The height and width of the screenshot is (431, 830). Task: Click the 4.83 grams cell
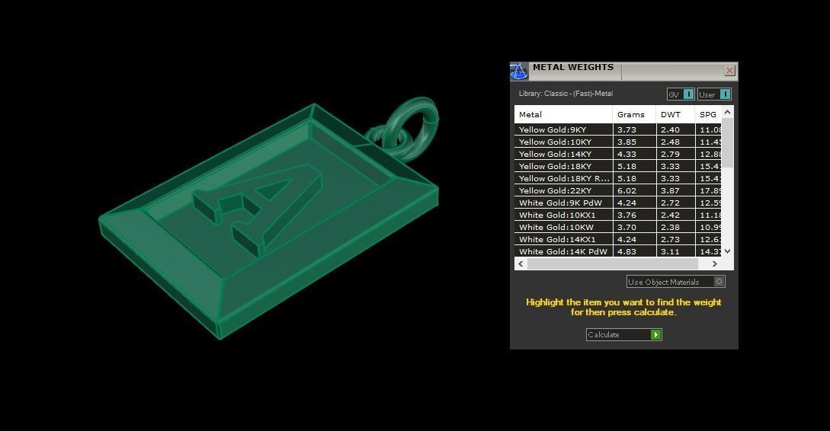coord(634,251)
